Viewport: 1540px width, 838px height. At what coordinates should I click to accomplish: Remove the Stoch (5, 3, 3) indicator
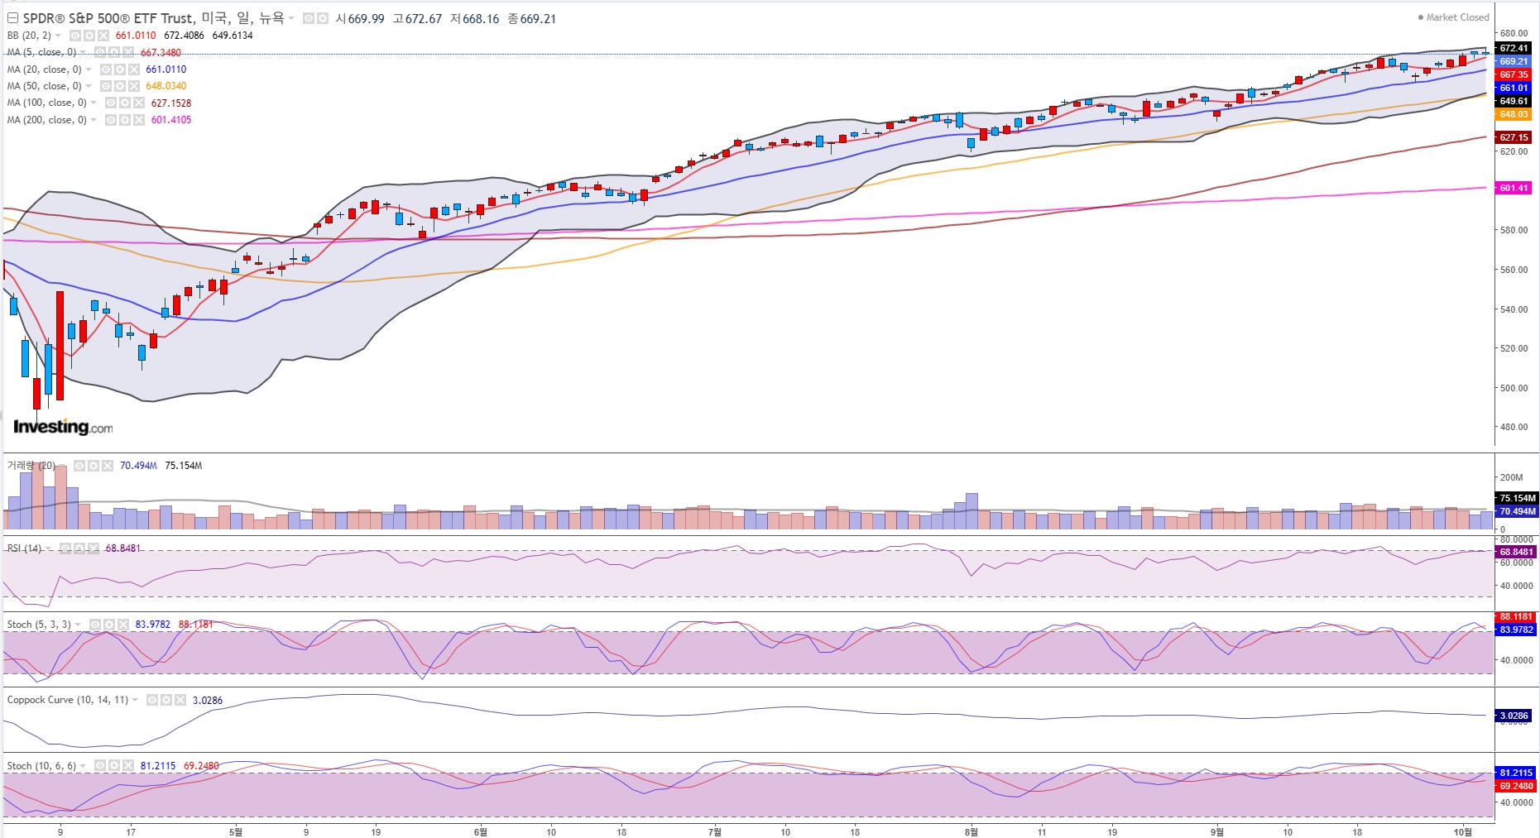(x=122, y=625)
